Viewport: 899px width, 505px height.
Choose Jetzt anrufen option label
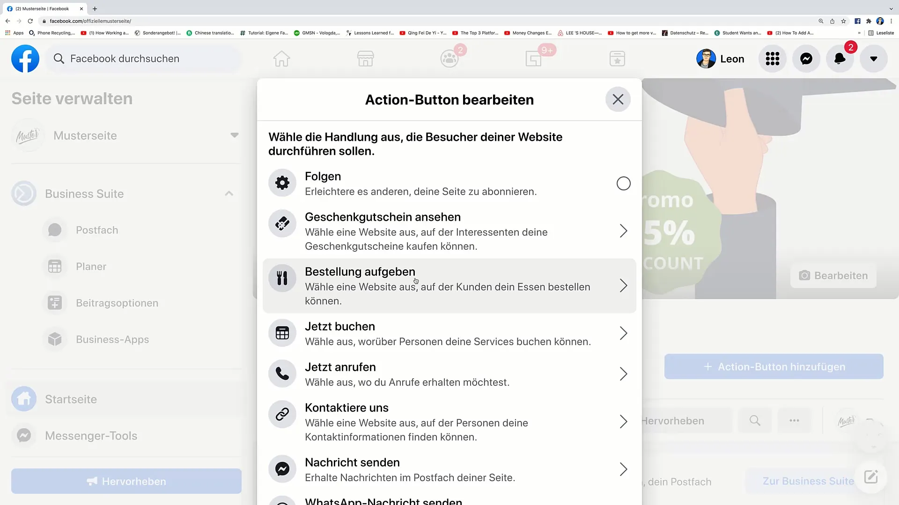tap(340, 367)
